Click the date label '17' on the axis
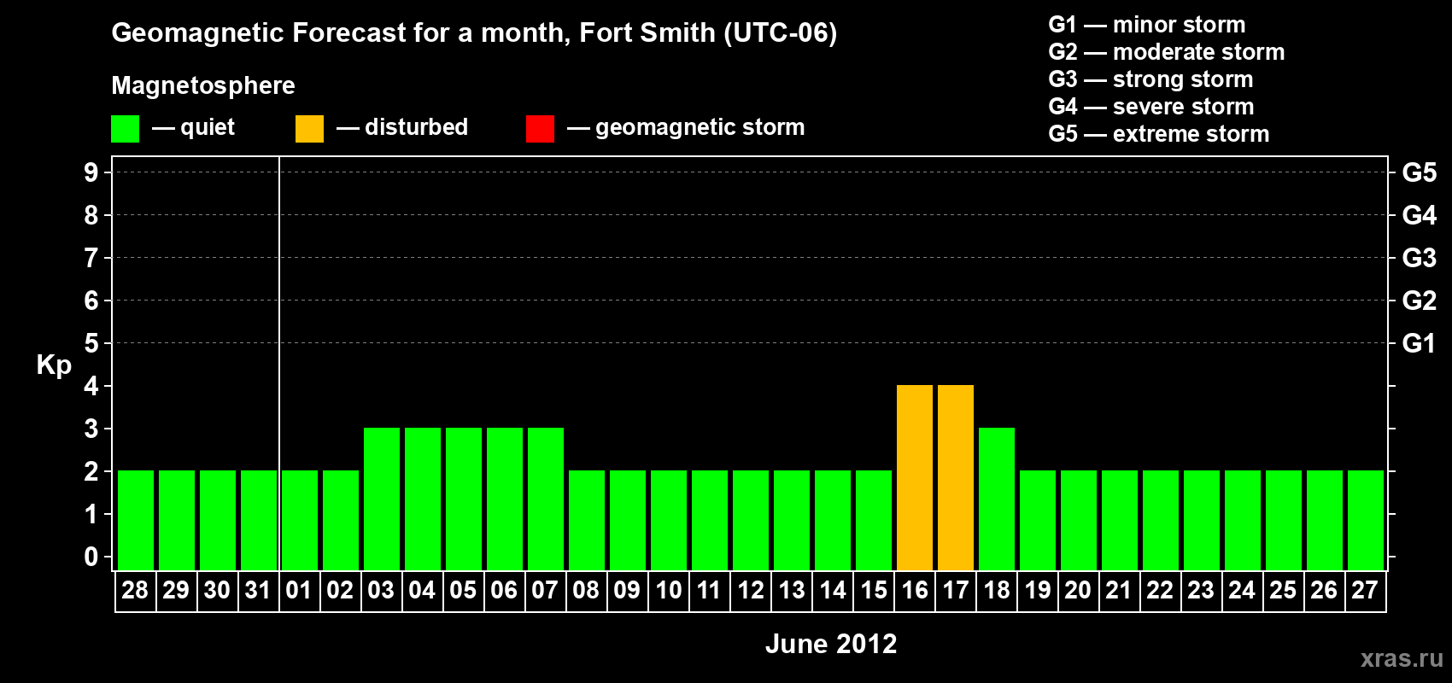 (x=956, y=591)
